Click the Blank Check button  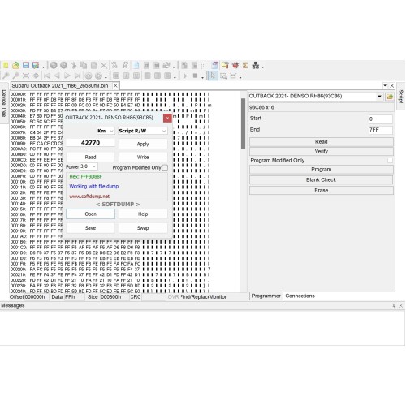(x=321, y=180)
